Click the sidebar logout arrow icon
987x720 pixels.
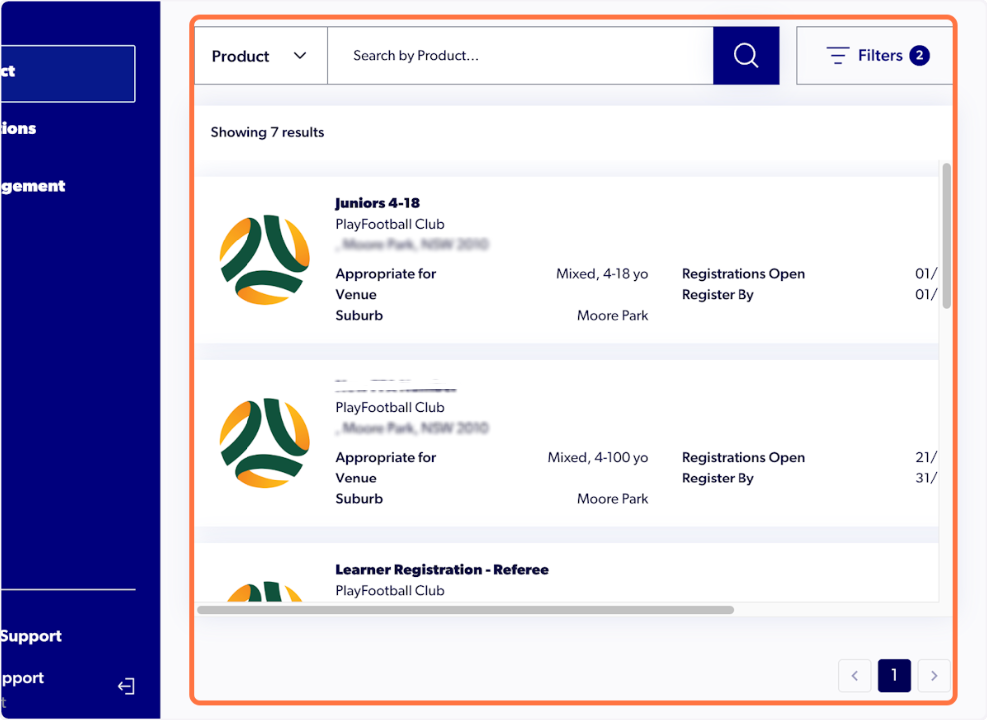click(x=126, y=686)
